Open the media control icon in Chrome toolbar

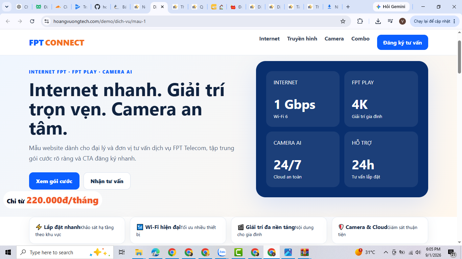click(x=390, y=21)
